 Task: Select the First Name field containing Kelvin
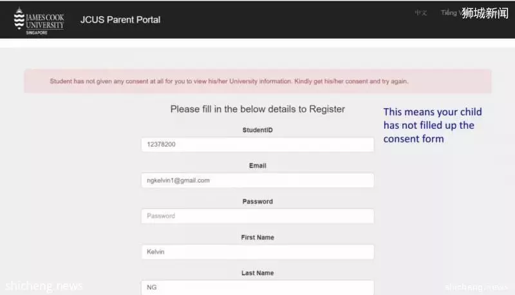coord(257,252)
